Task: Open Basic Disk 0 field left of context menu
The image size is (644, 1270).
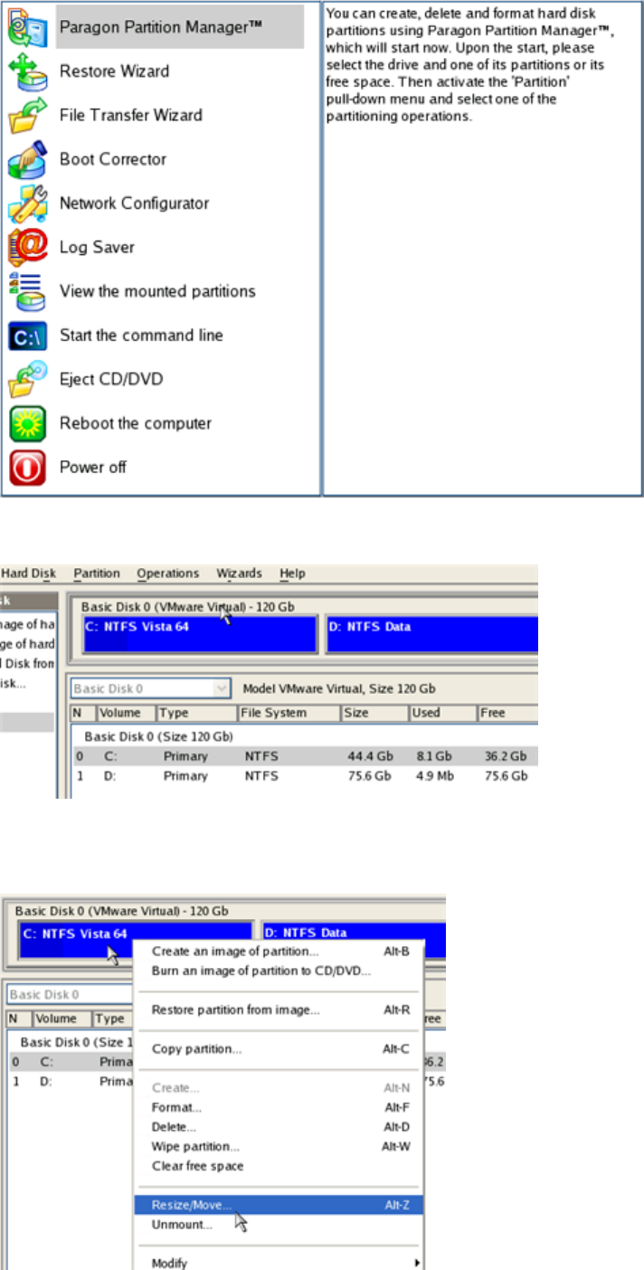Action: tap(70, 994)
